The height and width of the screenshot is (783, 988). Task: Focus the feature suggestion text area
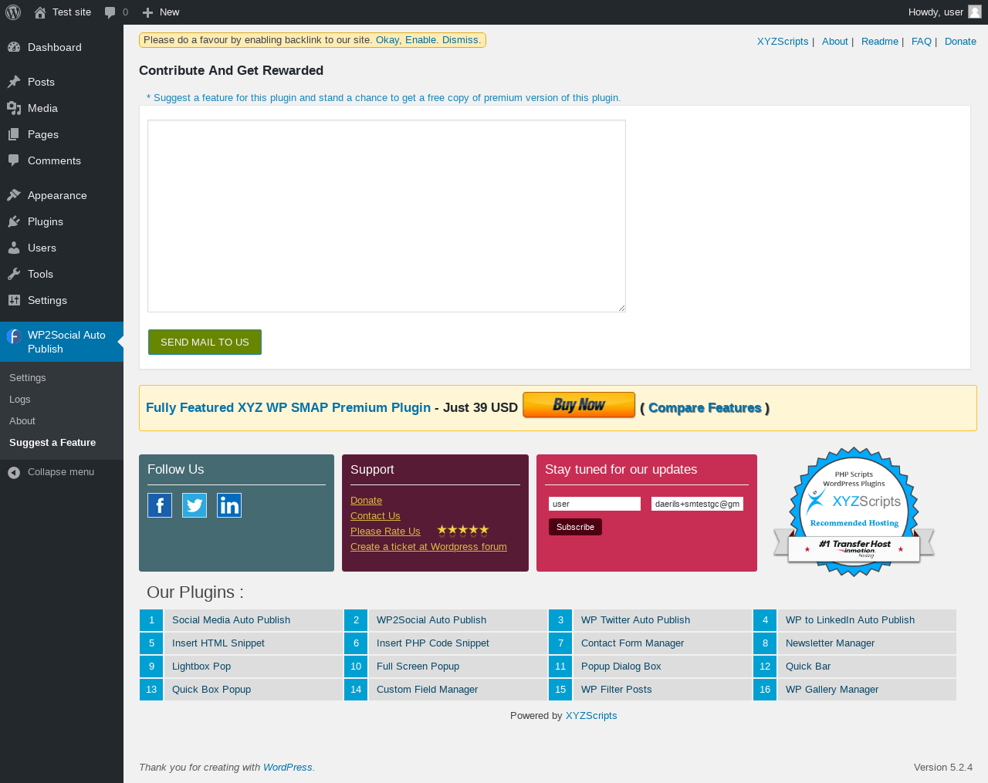387,216
